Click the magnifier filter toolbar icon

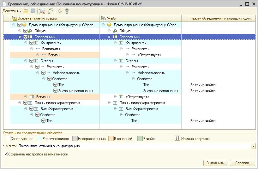point(42,11)
